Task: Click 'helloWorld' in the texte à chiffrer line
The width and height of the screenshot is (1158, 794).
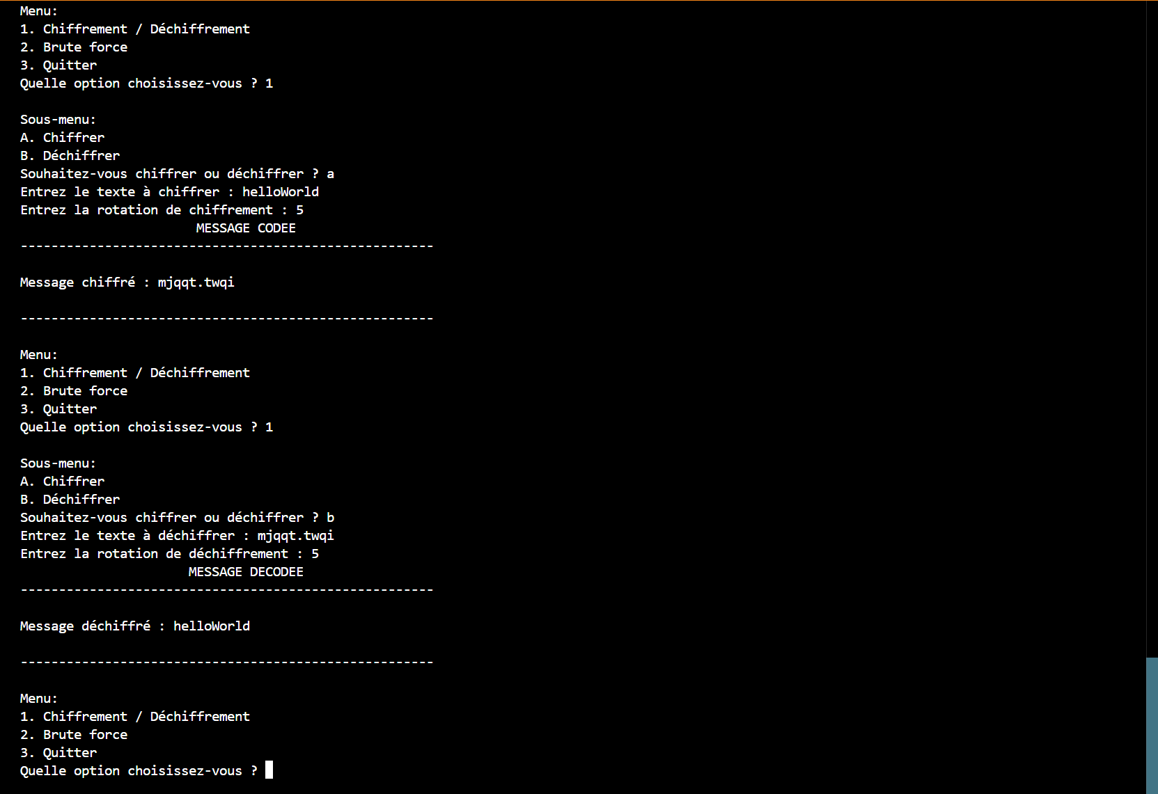Action: click(281, 192)
